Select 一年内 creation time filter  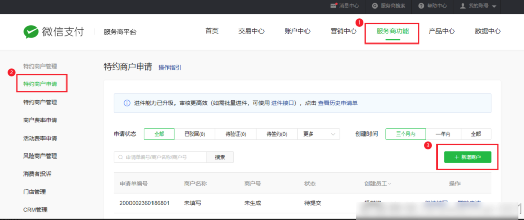(443, 134)
